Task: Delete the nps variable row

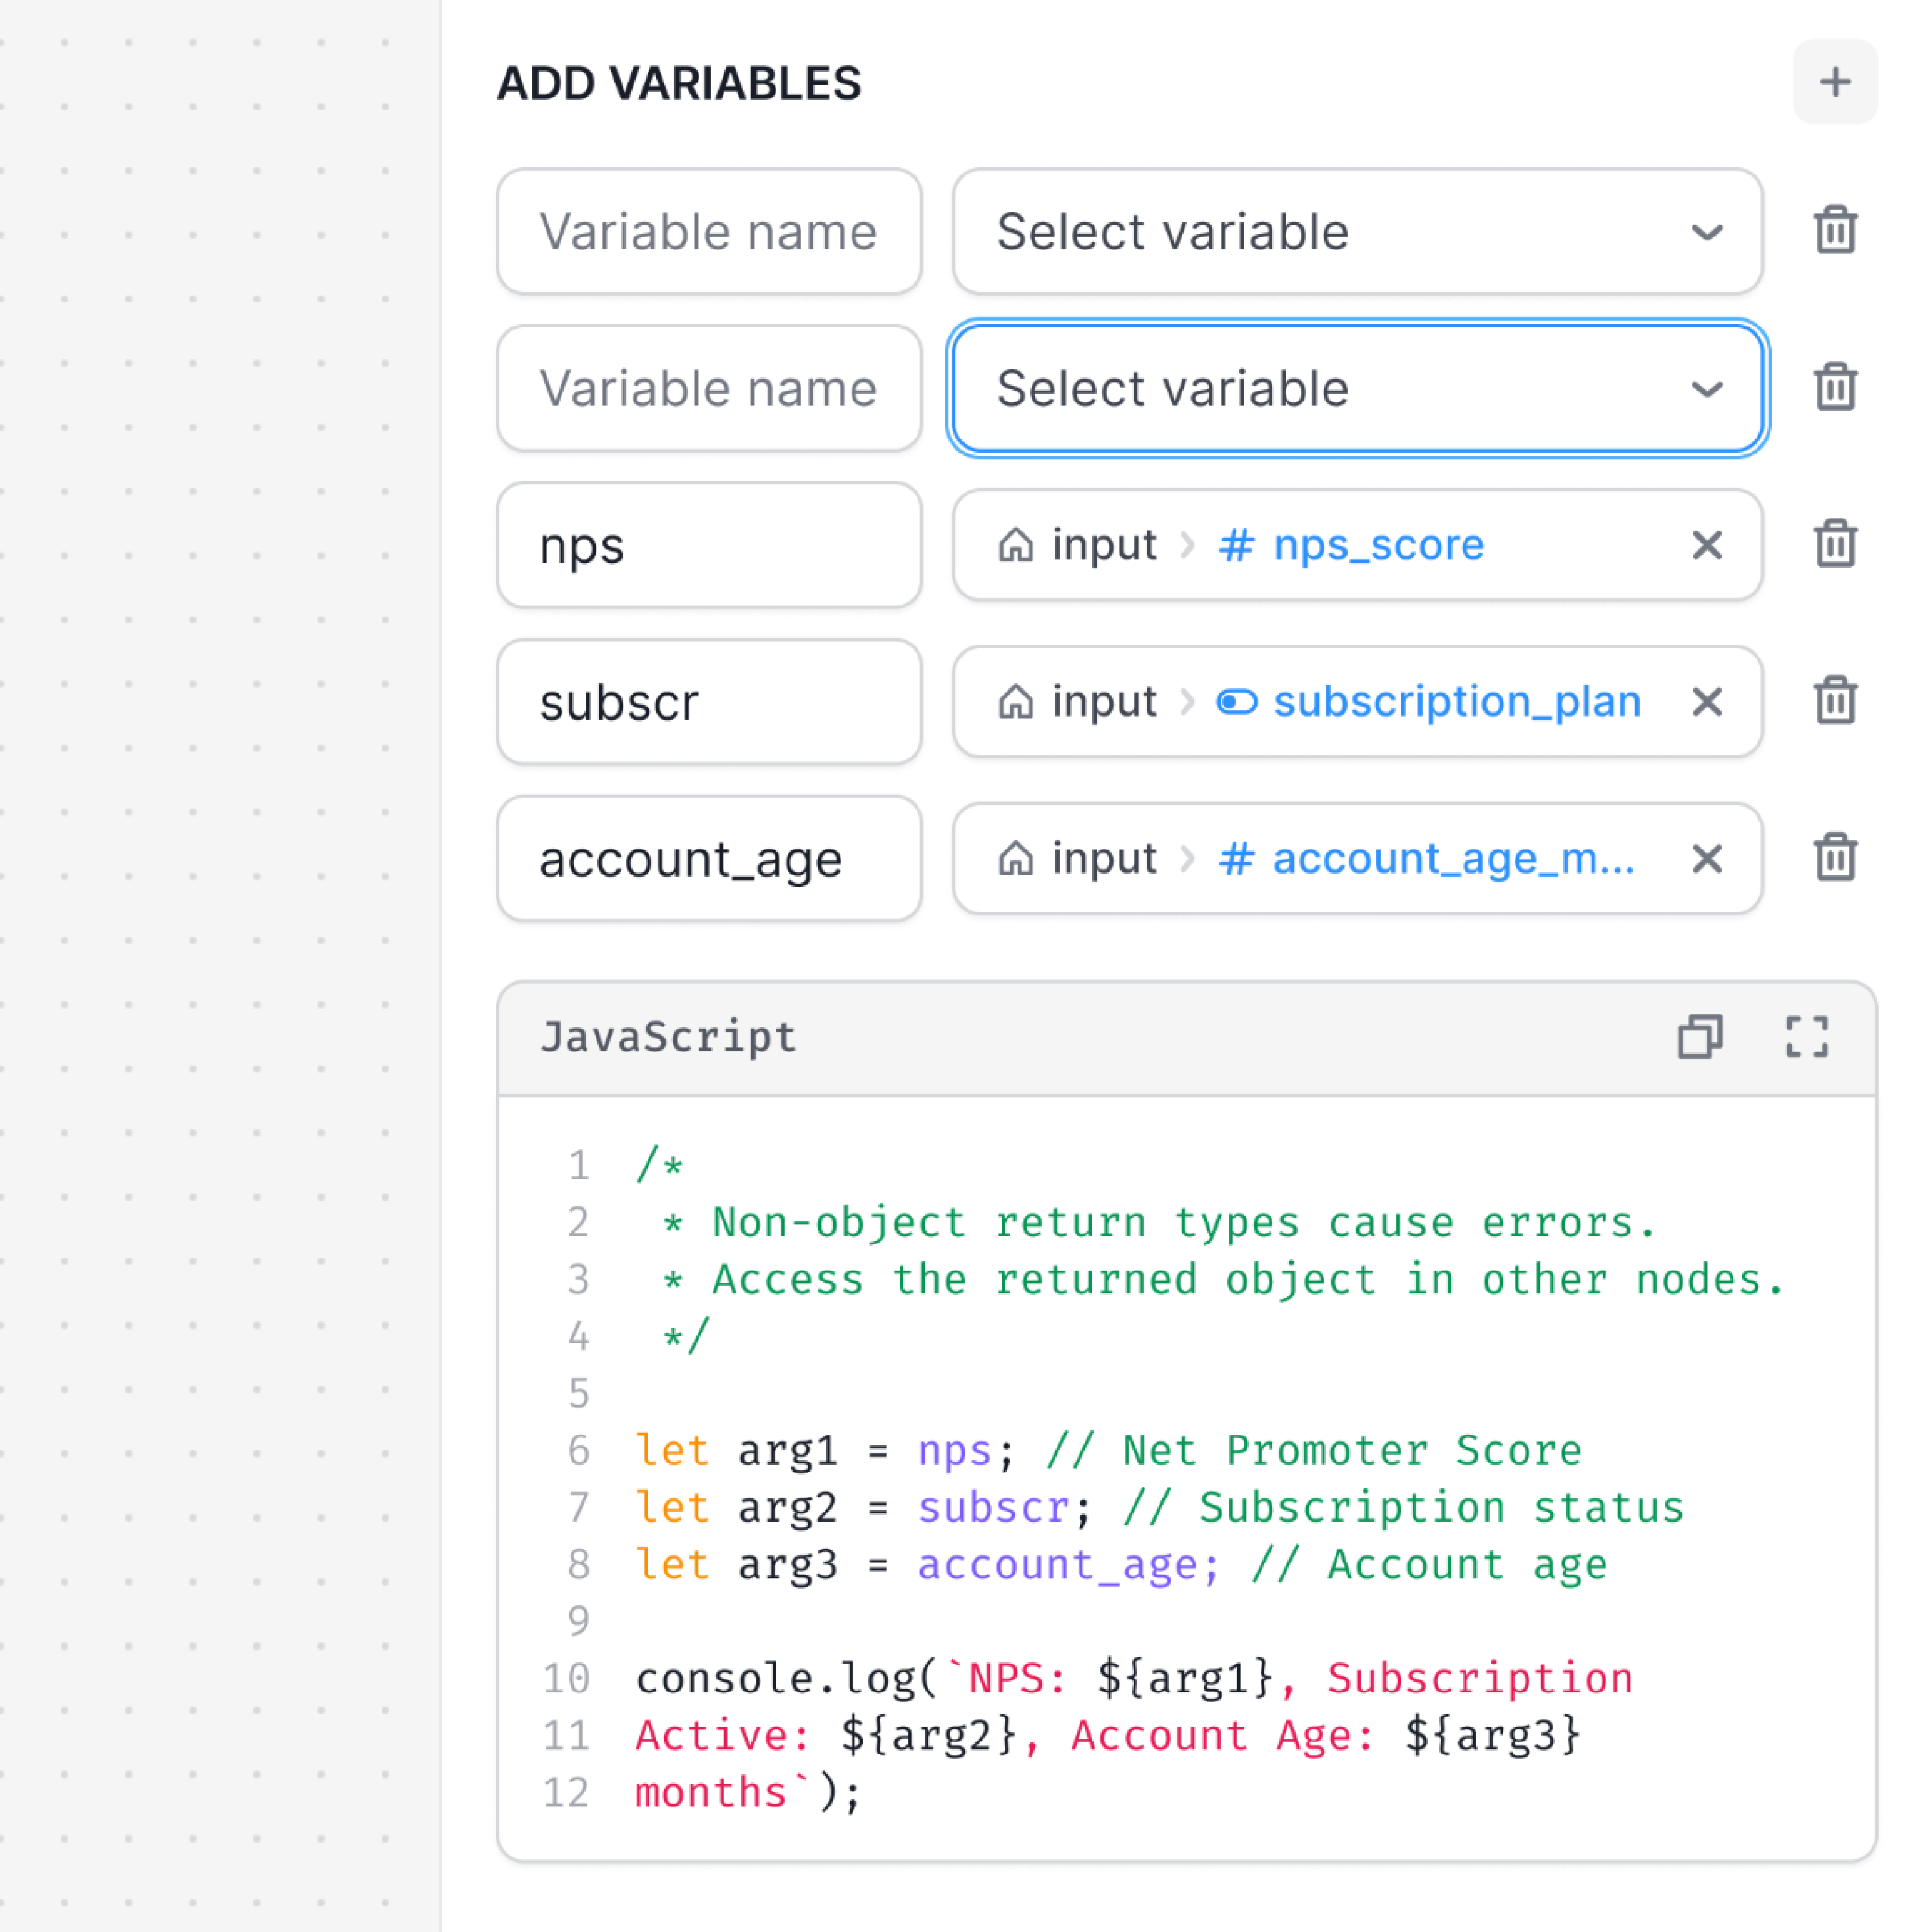Action: point(1834,544)
